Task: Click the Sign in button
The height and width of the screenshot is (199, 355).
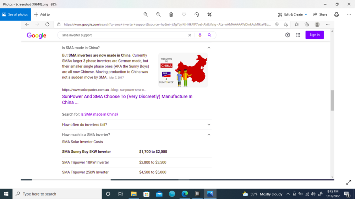Action: point(315,35)
